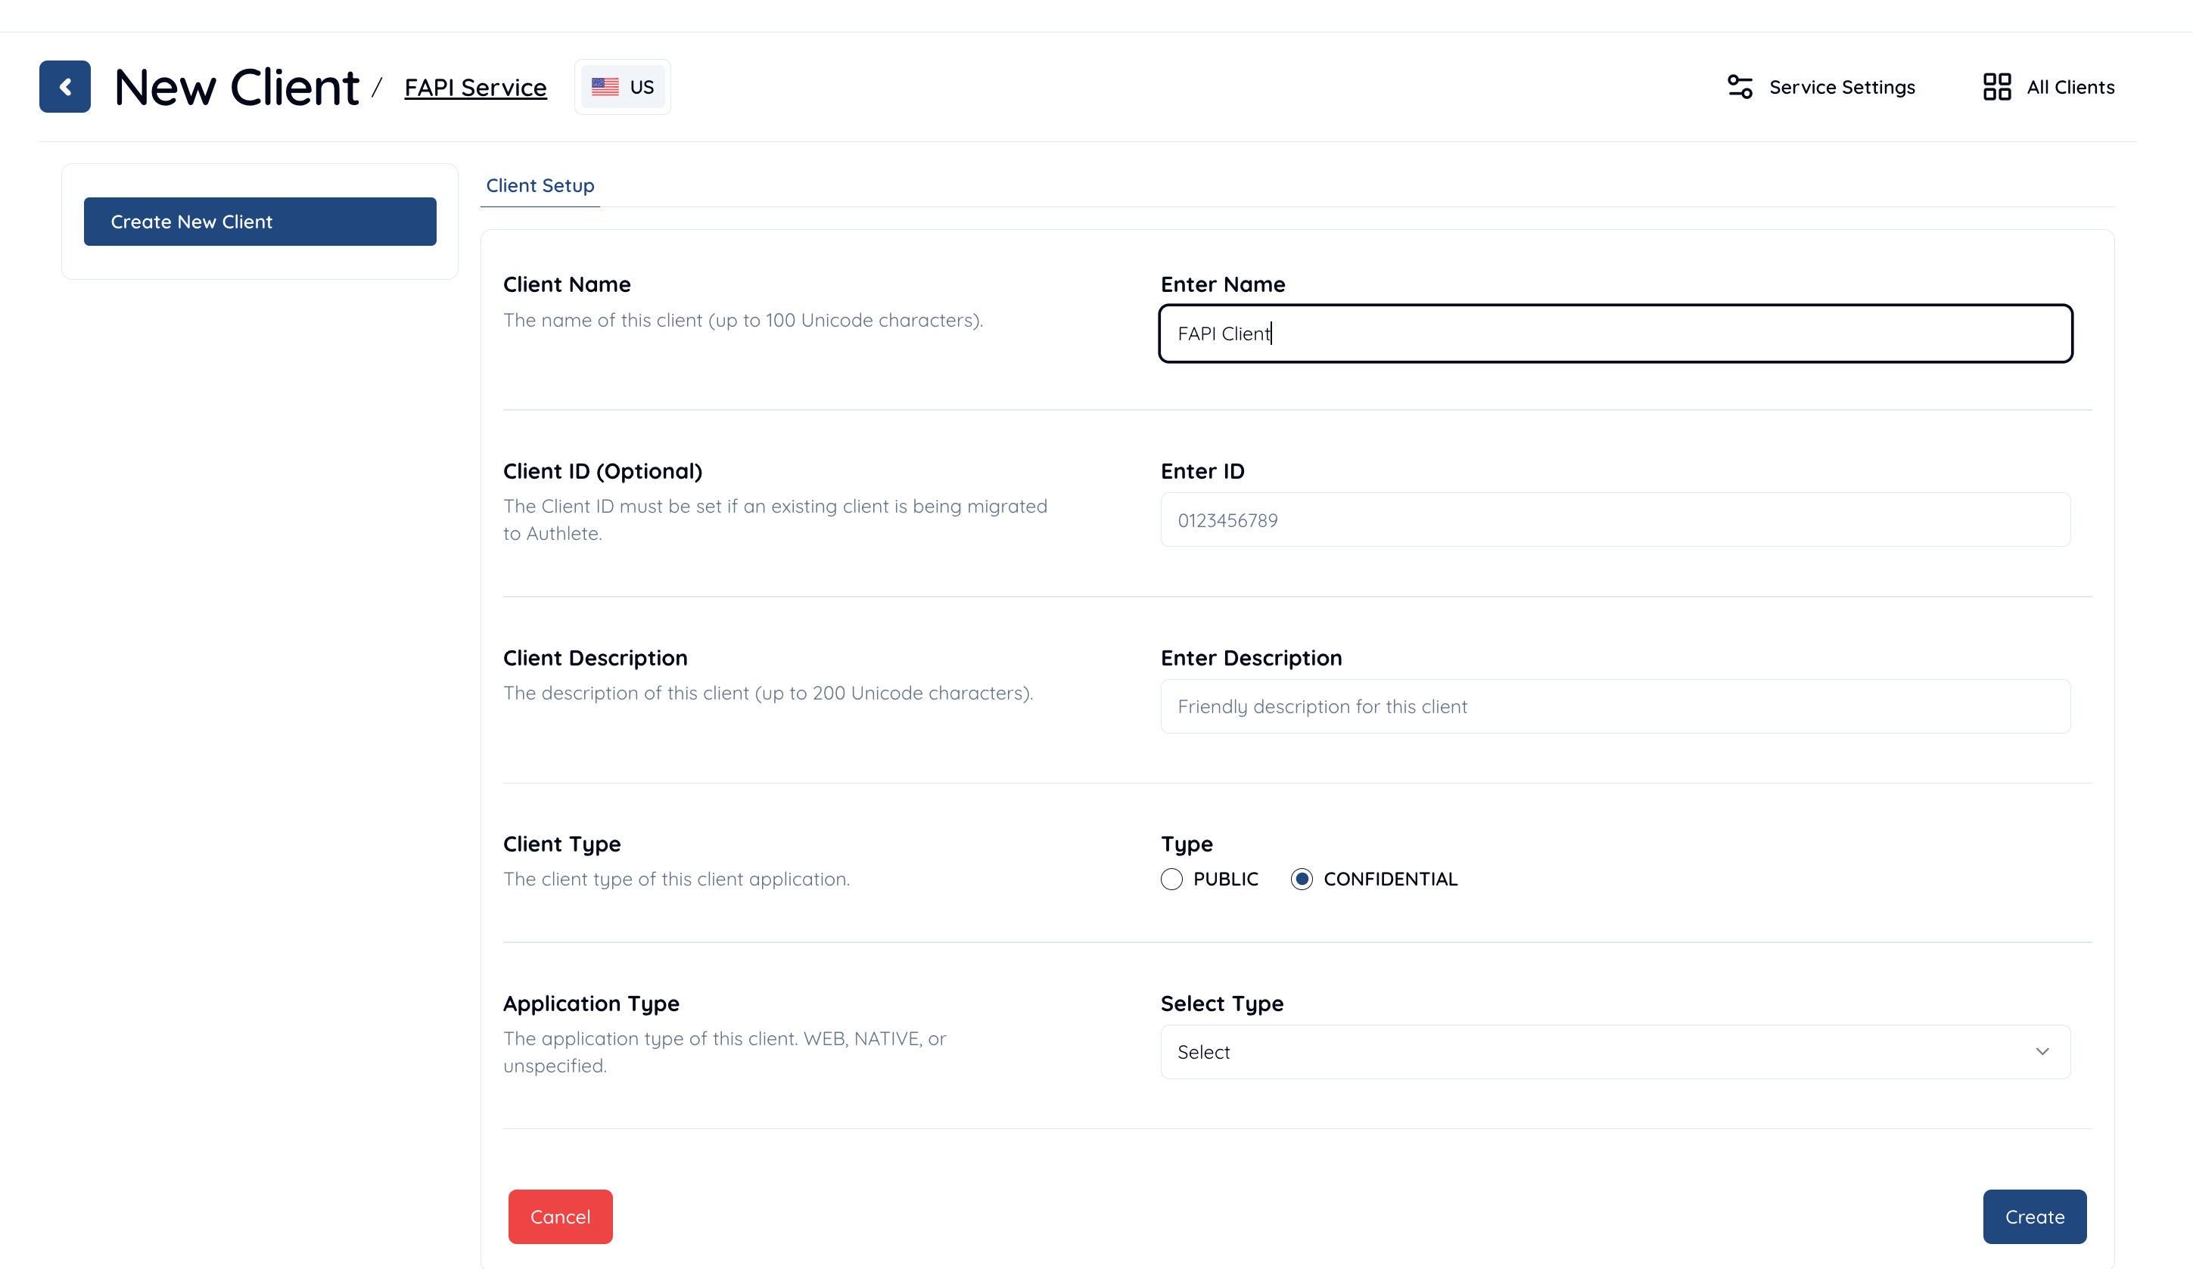Select the PUBLIC client type radio

click(1171, 880)
